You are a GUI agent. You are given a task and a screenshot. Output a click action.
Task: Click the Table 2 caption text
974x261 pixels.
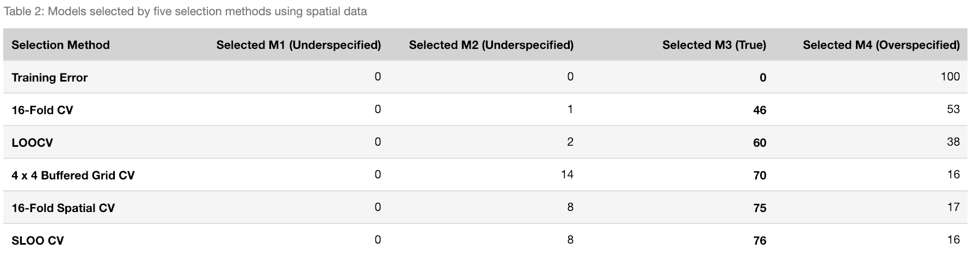coord(185,11)
